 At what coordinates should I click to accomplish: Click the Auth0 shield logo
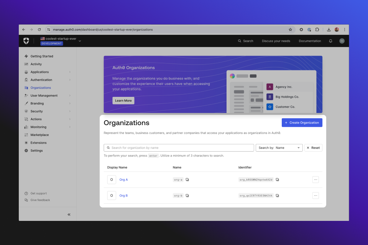pyautogui.click(x=26, y=41)
